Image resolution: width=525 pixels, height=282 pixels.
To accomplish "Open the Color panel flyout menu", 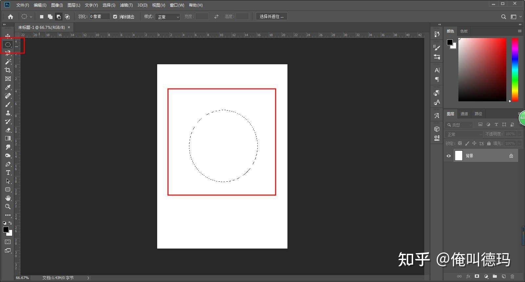I will point(519,31).
